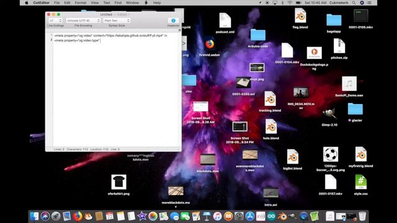Open Calendar from the Dock
This screenshot has height=223, width=397.
point(110,216)
